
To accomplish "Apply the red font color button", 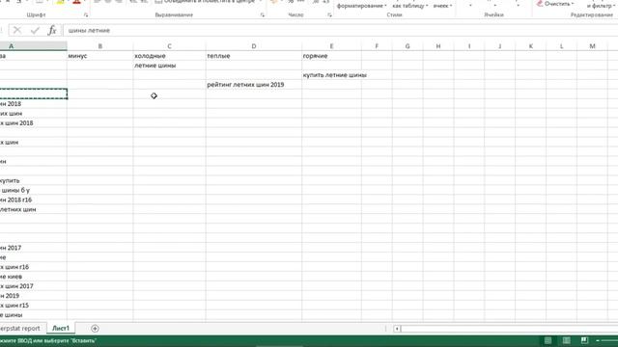I will click(77, 2).
